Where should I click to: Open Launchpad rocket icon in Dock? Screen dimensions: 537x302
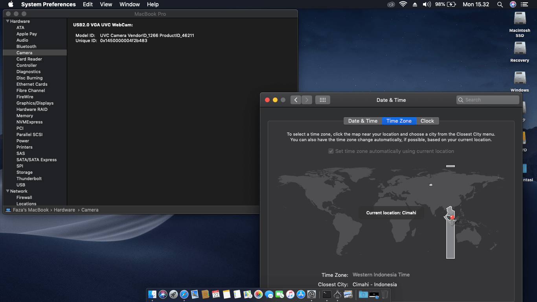tap(173, 294)
